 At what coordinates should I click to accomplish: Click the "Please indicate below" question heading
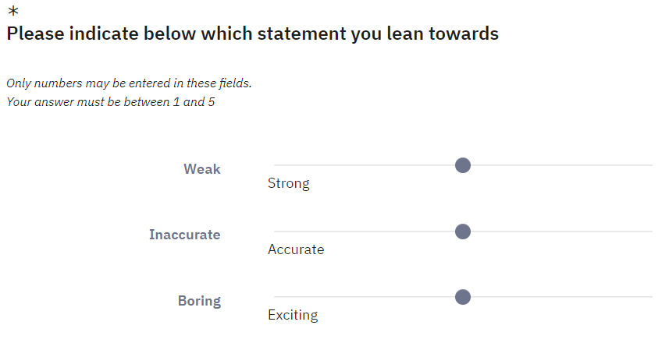pyautogui.click(x=252, y=34)
